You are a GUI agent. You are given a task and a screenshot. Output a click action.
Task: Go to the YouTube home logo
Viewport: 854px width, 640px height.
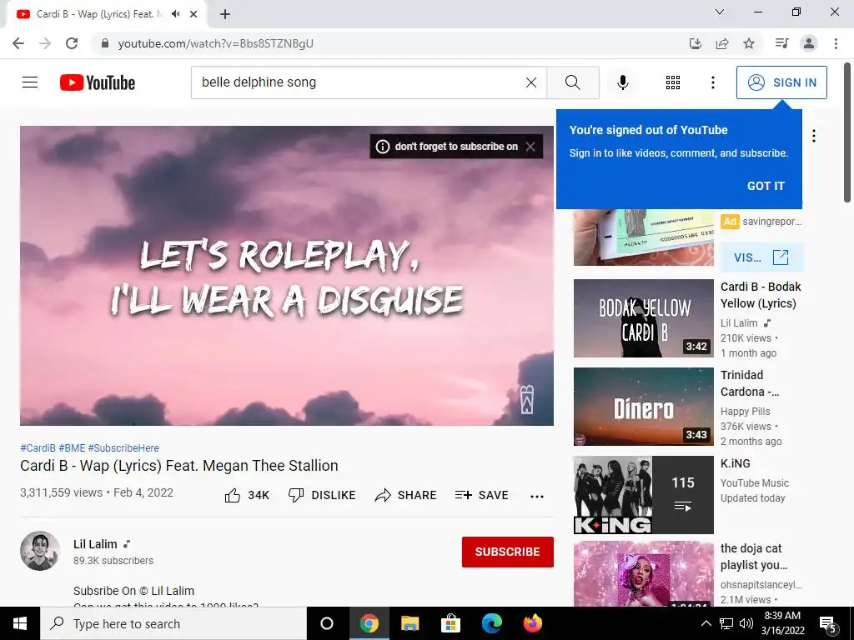(x=98, y=82)
